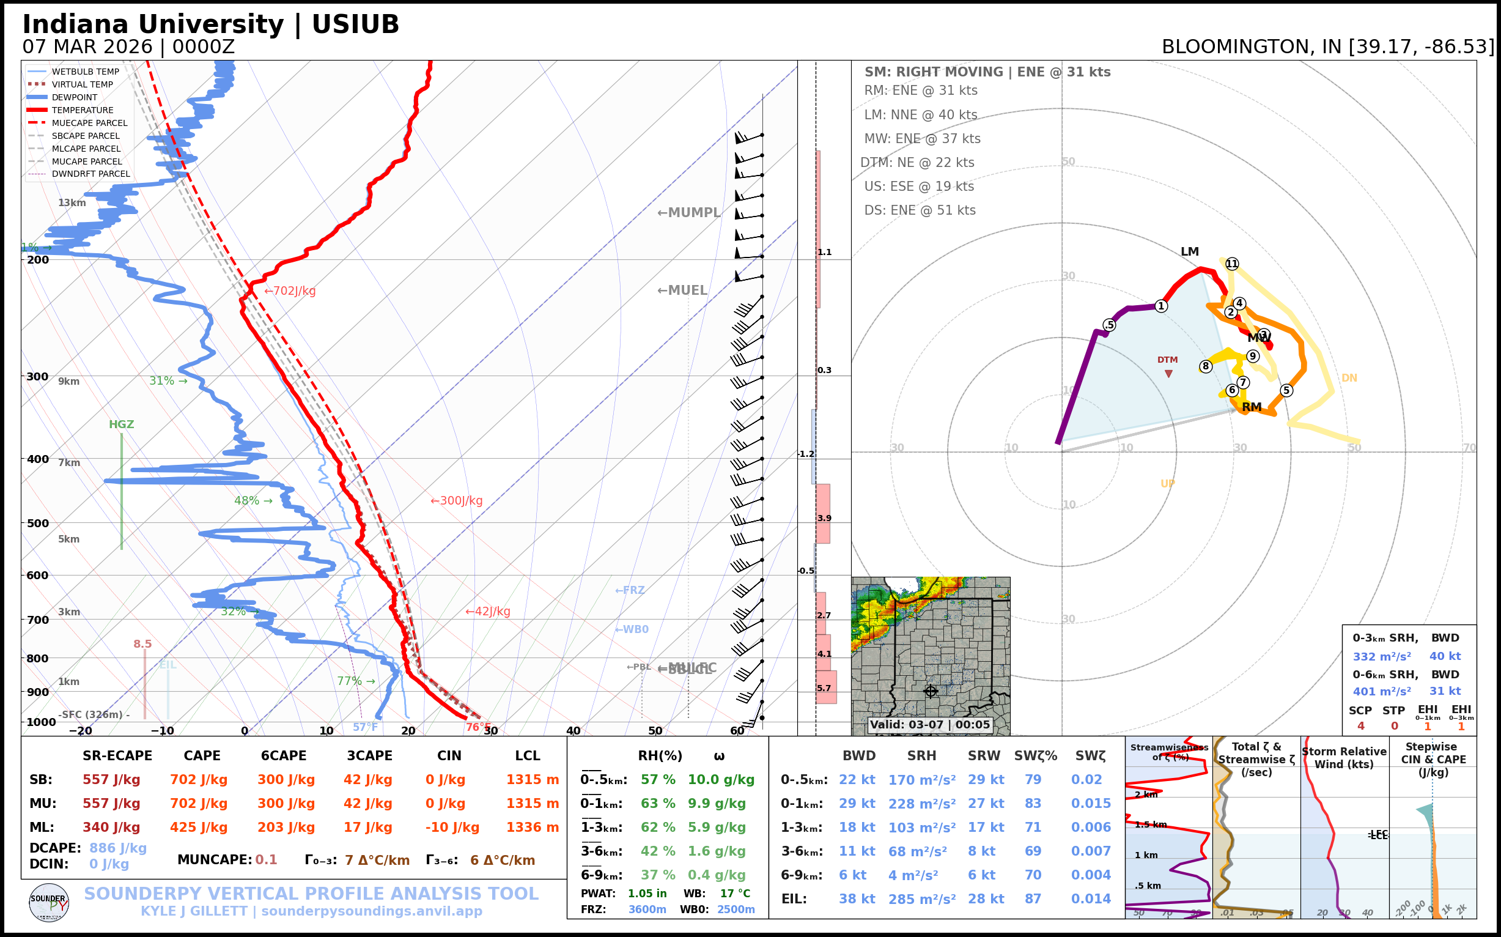Click the MUEL arrow label
1501x937 pixels.
[x=682, y=291]
